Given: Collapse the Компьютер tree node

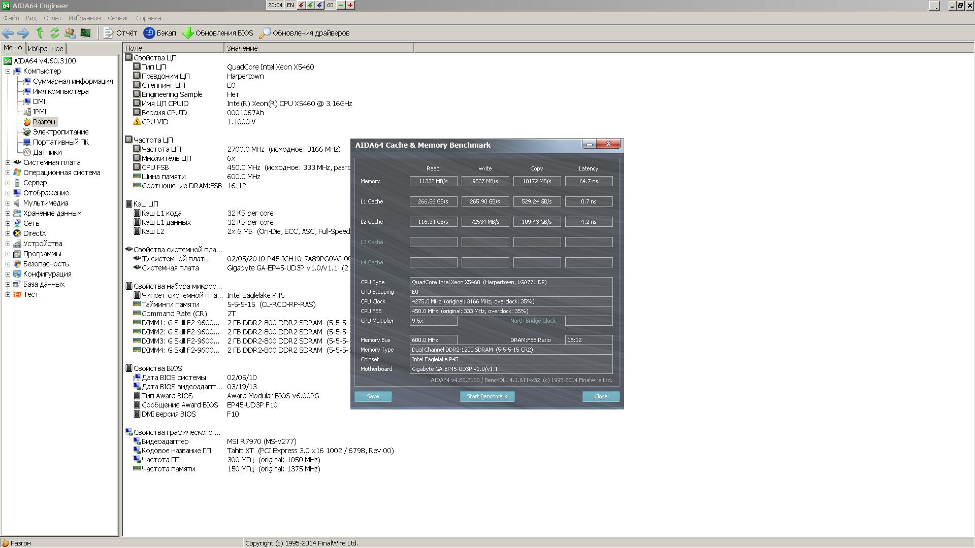Looking at the screenshot, I should tap(8, 72).
